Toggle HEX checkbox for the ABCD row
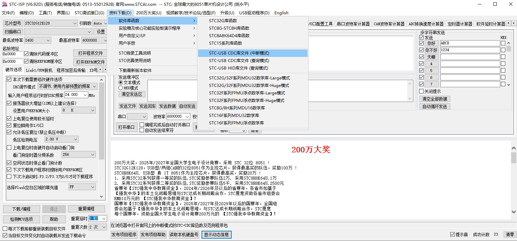 click(x=503, y=43)
